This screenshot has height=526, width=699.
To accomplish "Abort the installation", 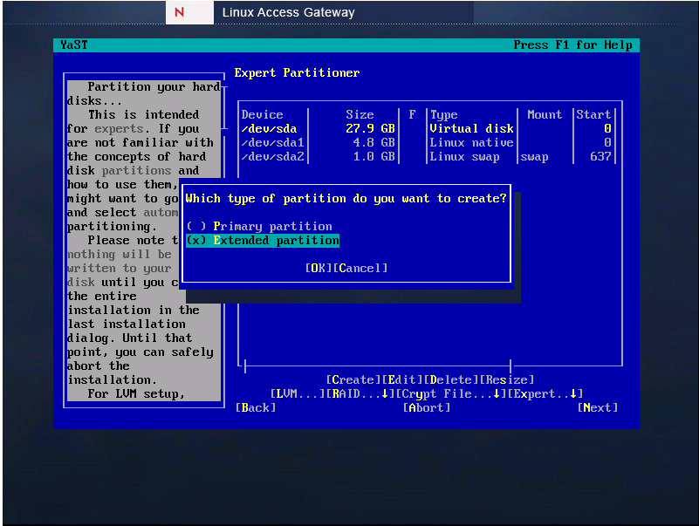I will [427, 407].
